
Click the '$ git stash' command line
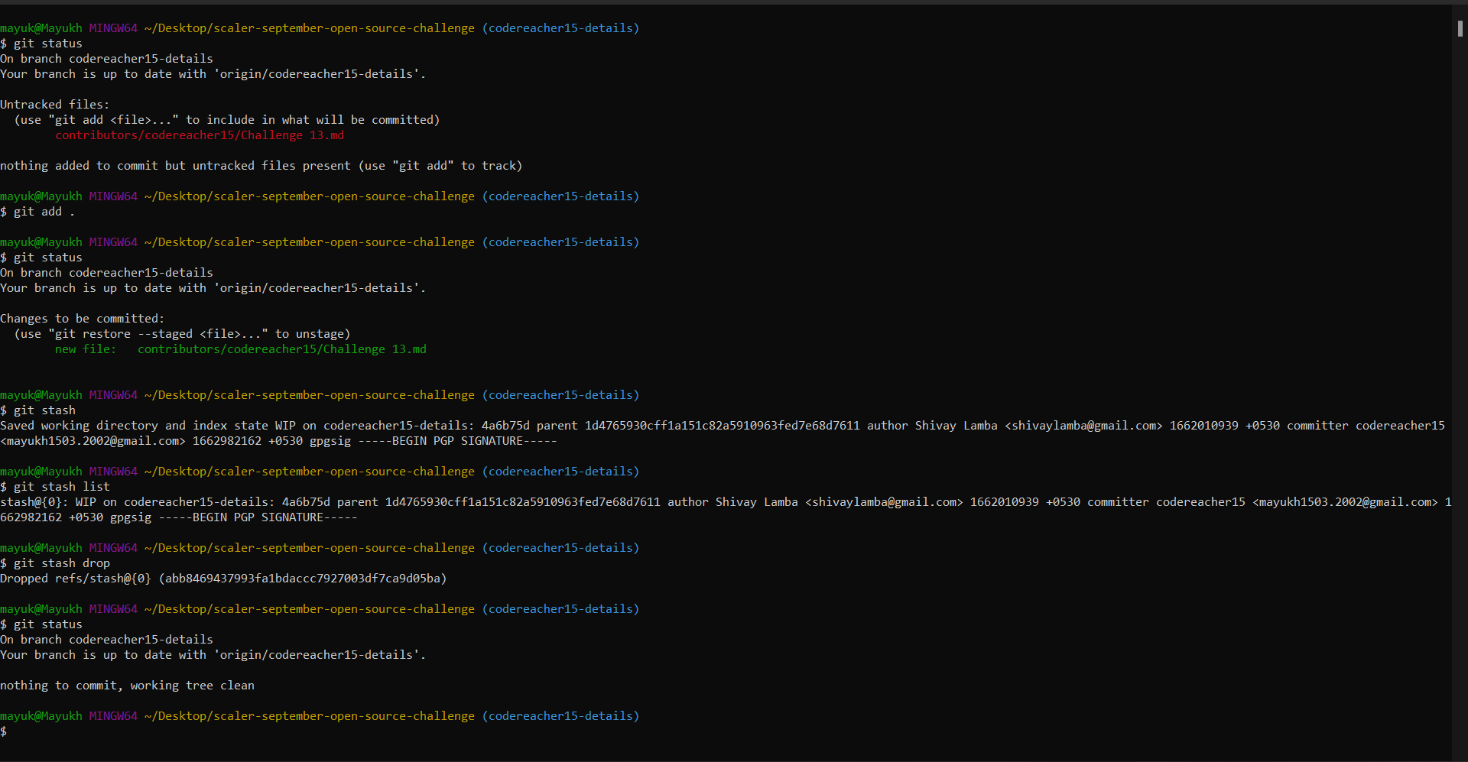coord(37,410)
